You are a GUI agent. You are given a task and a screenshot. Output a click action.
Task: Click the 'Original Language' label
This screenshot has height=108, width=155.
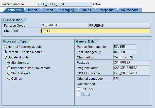[90, 79]
